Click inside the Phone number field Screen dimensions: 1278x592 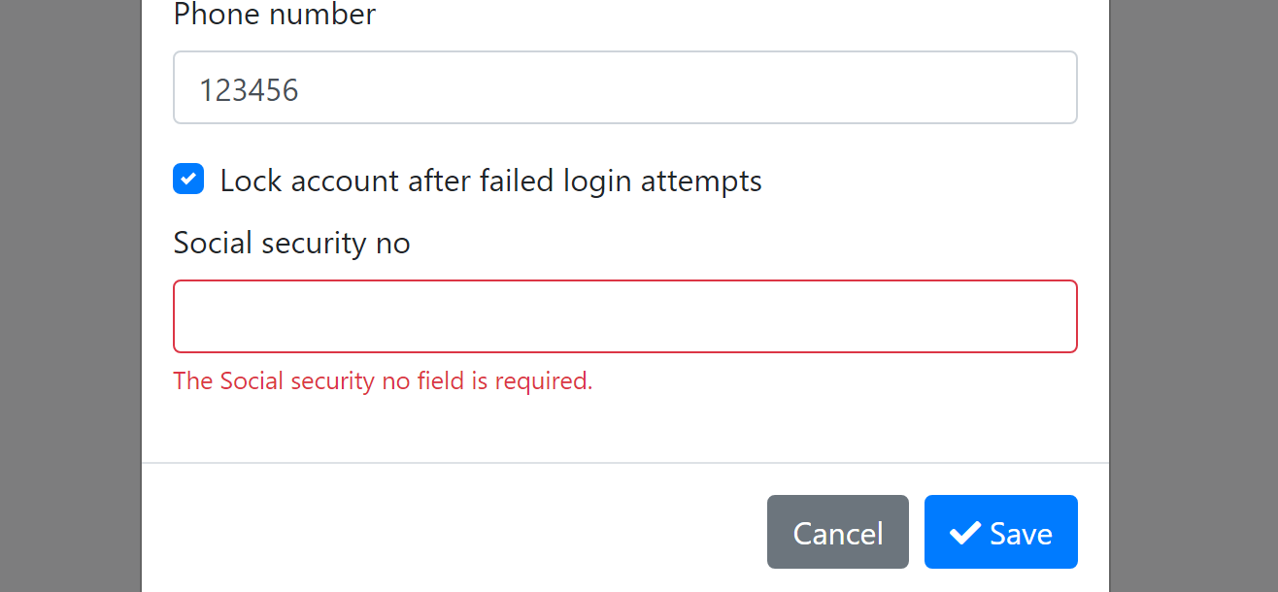[624, 87]
